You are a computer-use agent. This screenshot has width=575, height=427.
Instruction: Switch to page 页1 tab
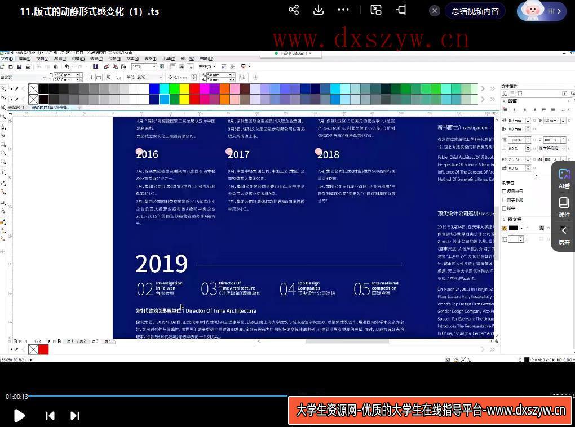70,341
